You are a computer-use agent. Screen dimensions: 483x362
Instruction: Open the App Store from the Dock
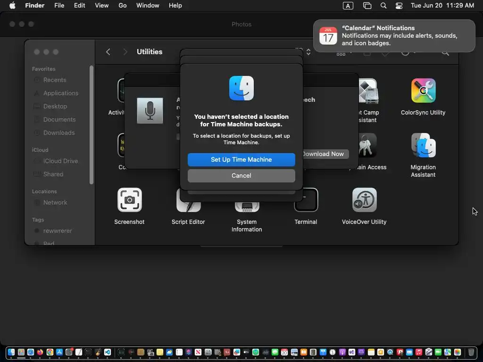click(x=59, y=352)
